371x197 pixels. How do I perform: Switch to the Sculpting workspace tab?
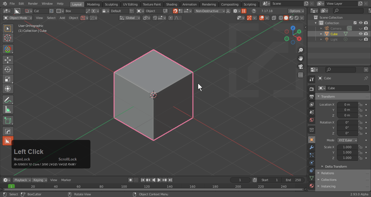[111, 4]
